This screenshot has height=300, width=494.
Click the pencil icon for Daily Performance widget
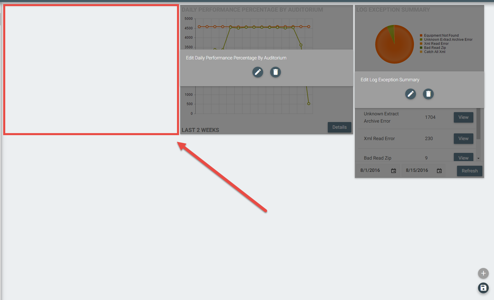(258, 72)
